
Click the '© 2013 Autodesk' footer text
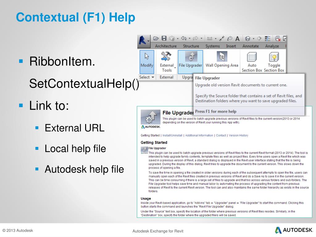pyautogui.click(x=18, y=231)
